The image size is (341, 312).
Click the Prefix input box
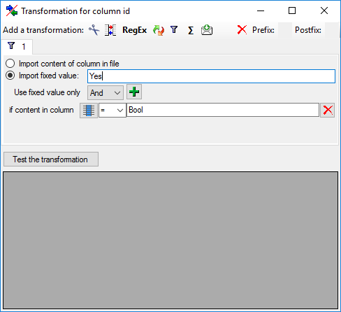pyautogui.click(x=285, y=30)
